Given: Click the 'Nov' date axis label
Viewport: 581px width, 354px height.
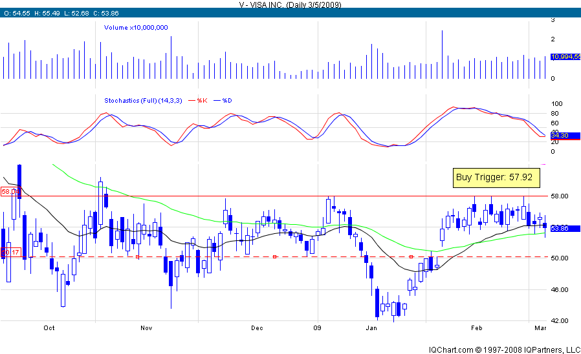Looking at the screenshot, I should click(146, 328).
